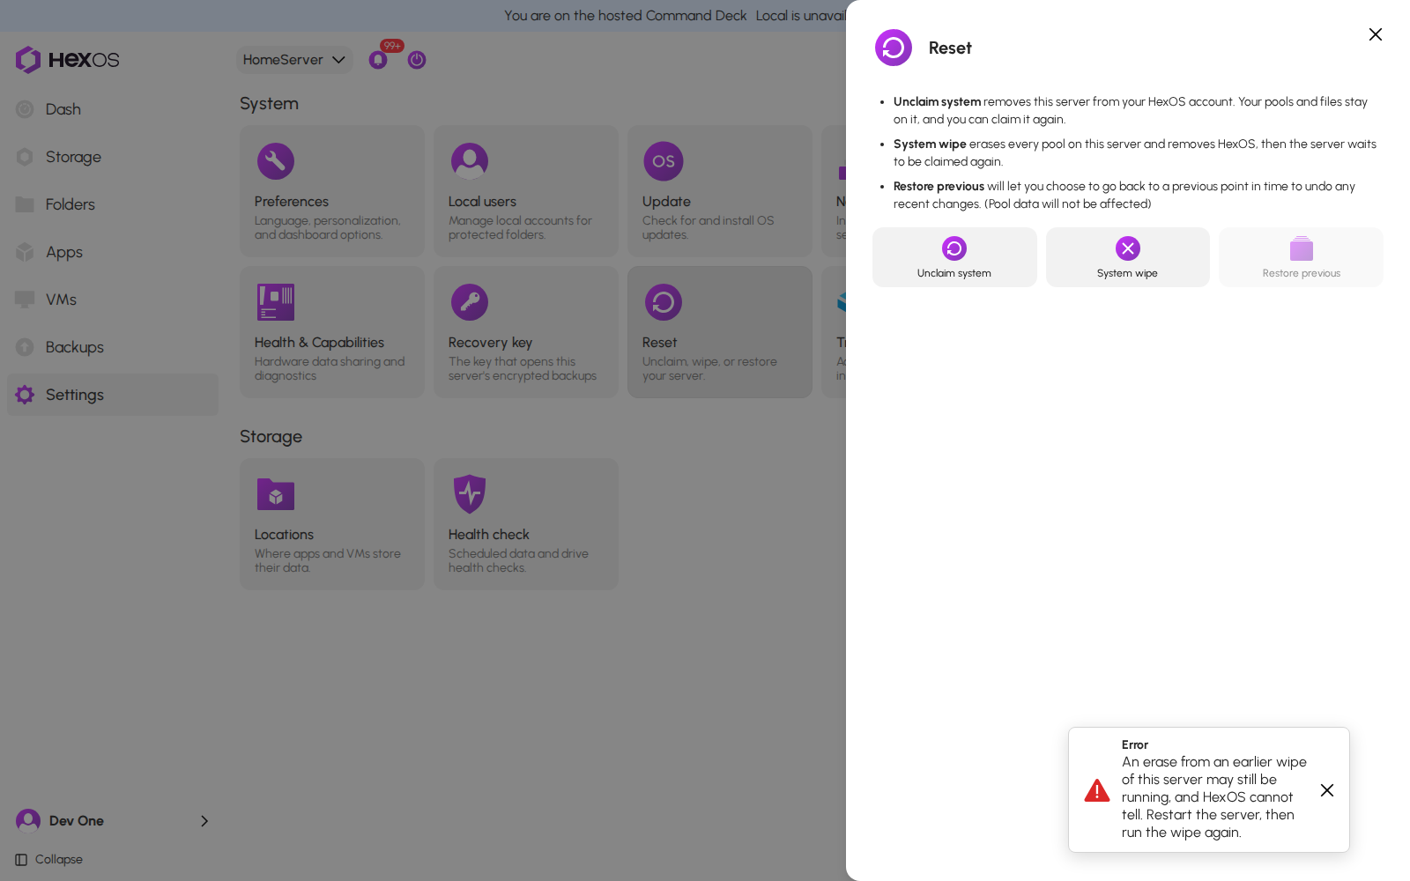Screen dimensions: 1410x881
Task: Click the 'Recovery key' card title
Action: coord(491,343)
